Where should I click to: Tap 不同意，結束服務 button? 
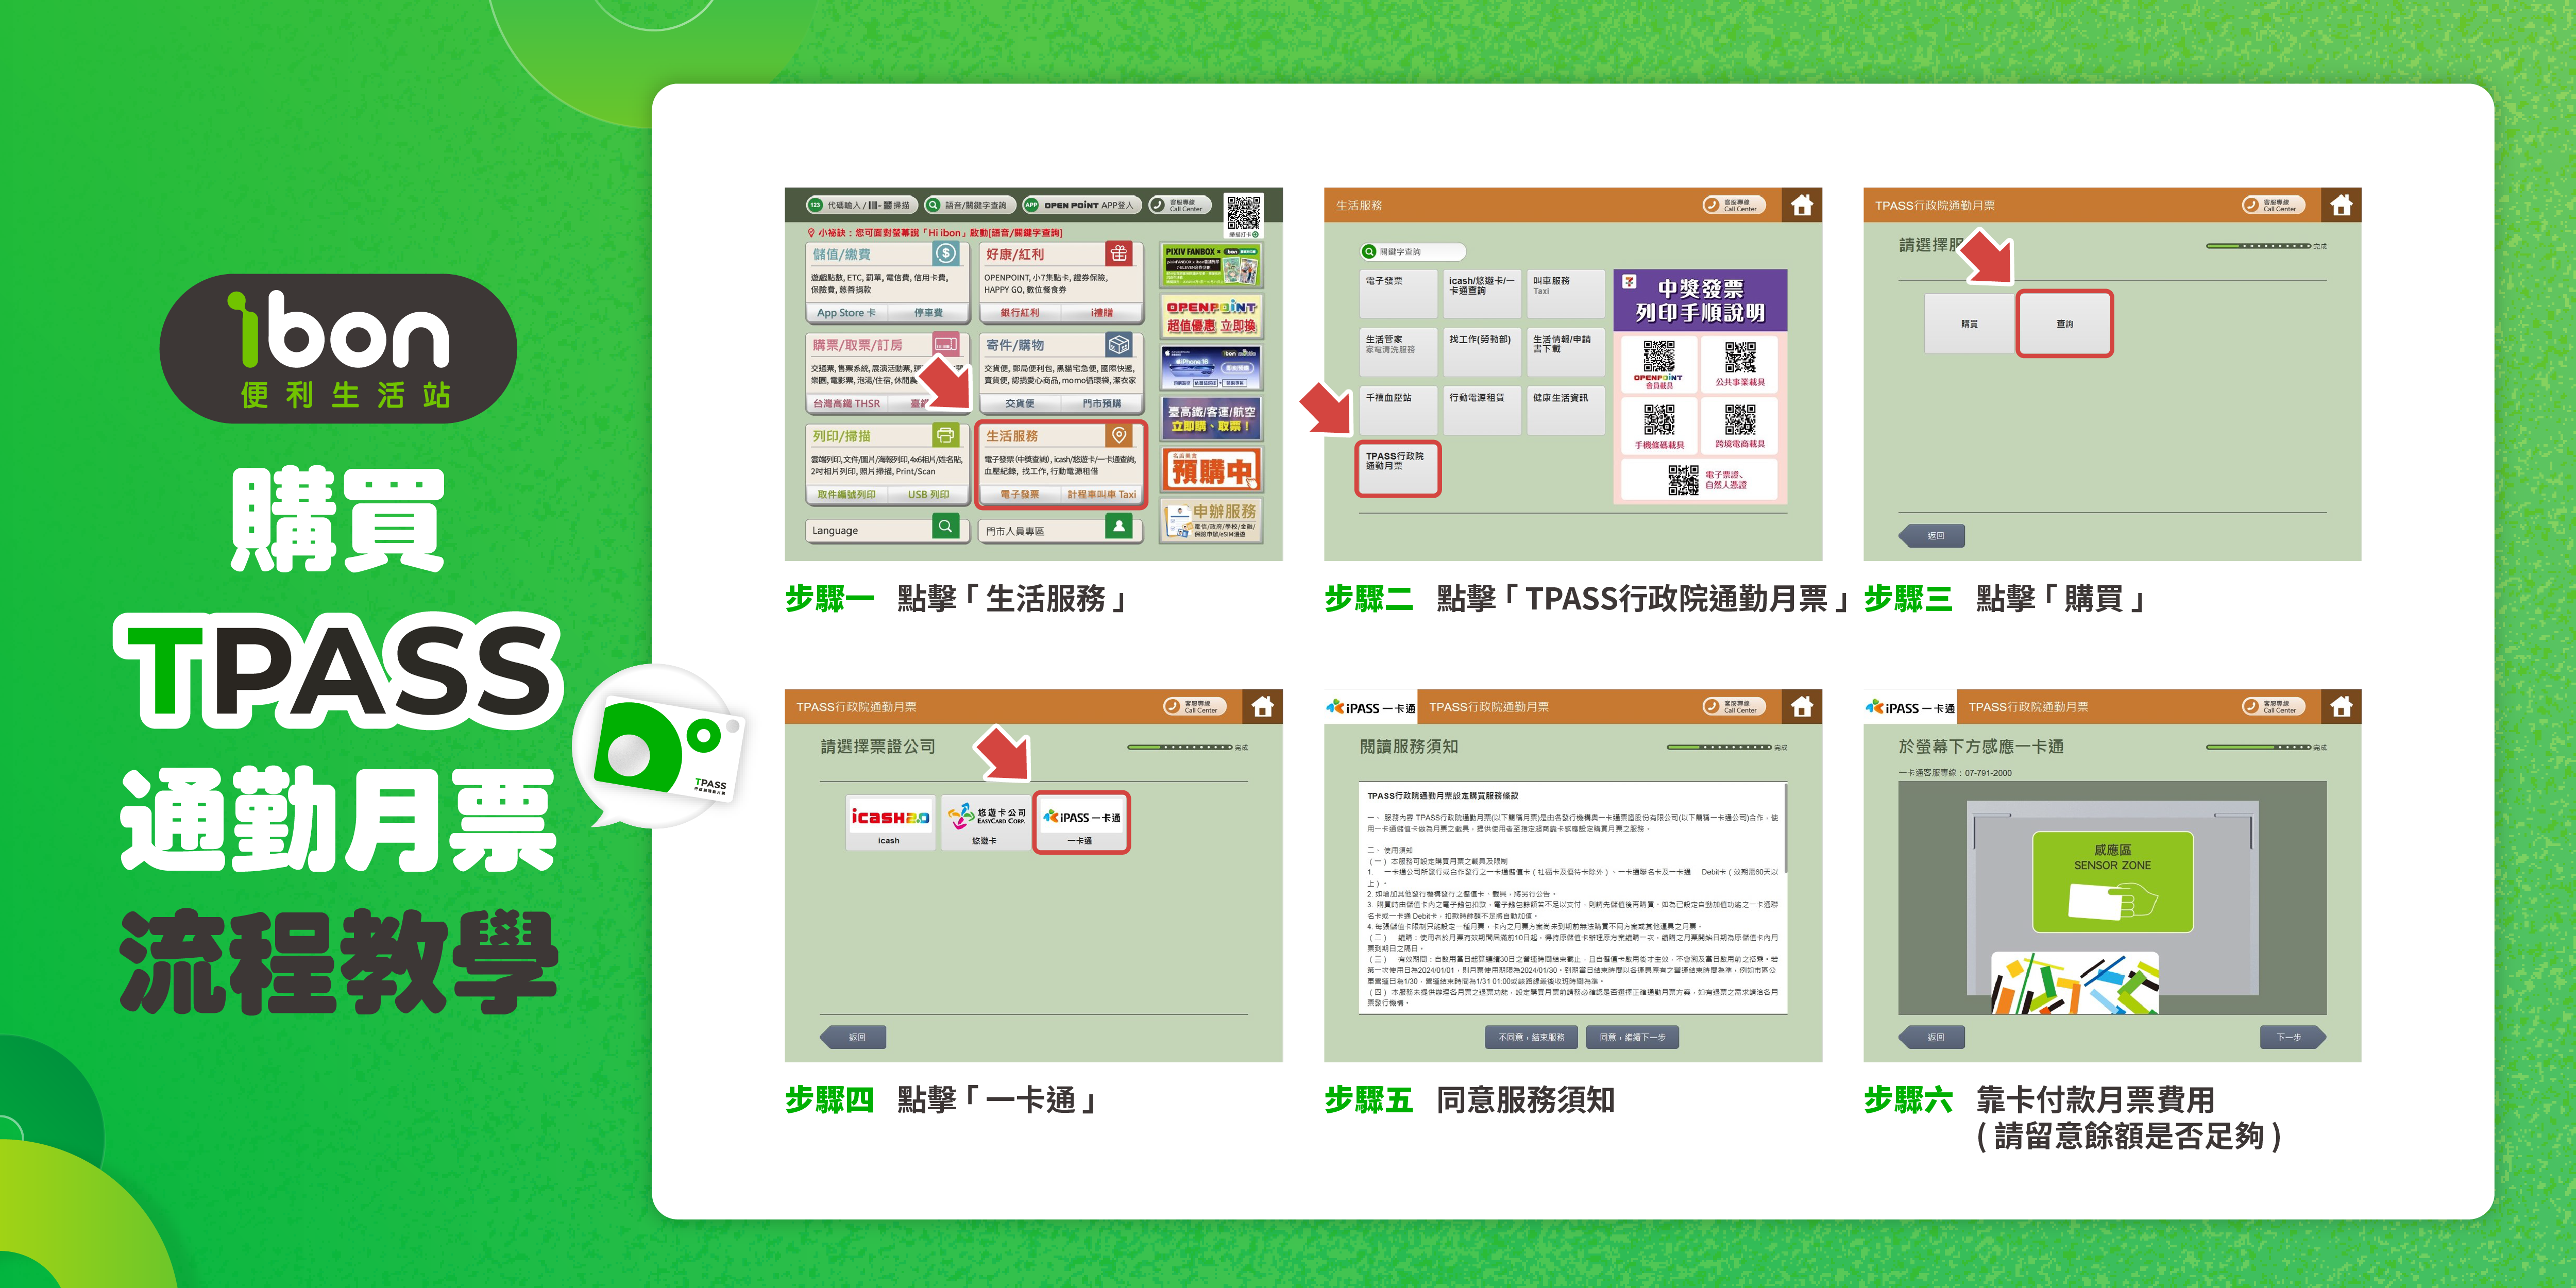pyautogui.click(x=1531, y=1037)
